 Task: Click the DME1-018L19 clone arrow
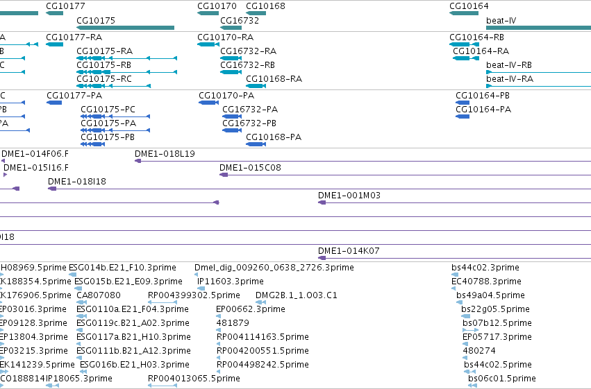(138, 161)
